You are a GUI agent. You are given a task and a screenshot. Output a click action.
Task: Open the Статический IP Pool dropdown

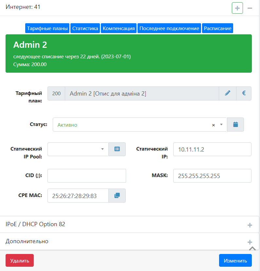78,149
